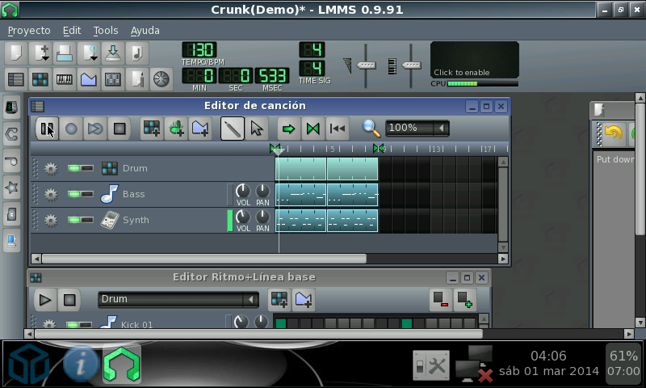Open the 100% zoom dropdown
This screenshot has height=388, width=646.
pos(441,128)
